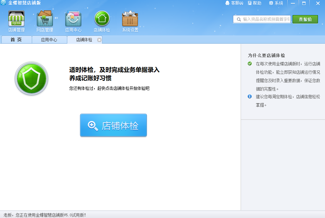
Task: Click headline 适时体检，及时完成业务单据录入
Action: point(114,70)
